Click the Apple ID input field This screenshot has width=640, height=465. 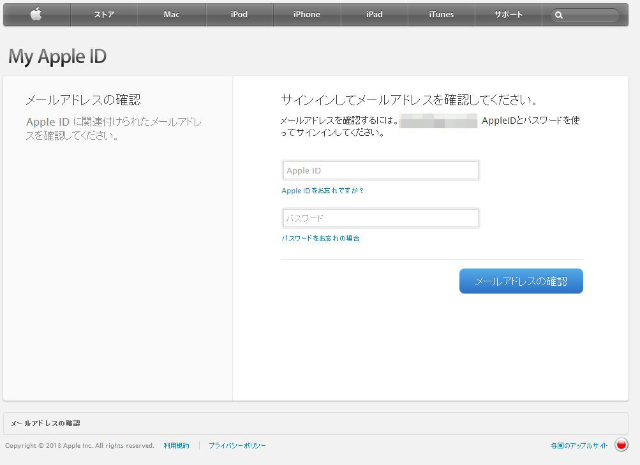click(380, 170)
